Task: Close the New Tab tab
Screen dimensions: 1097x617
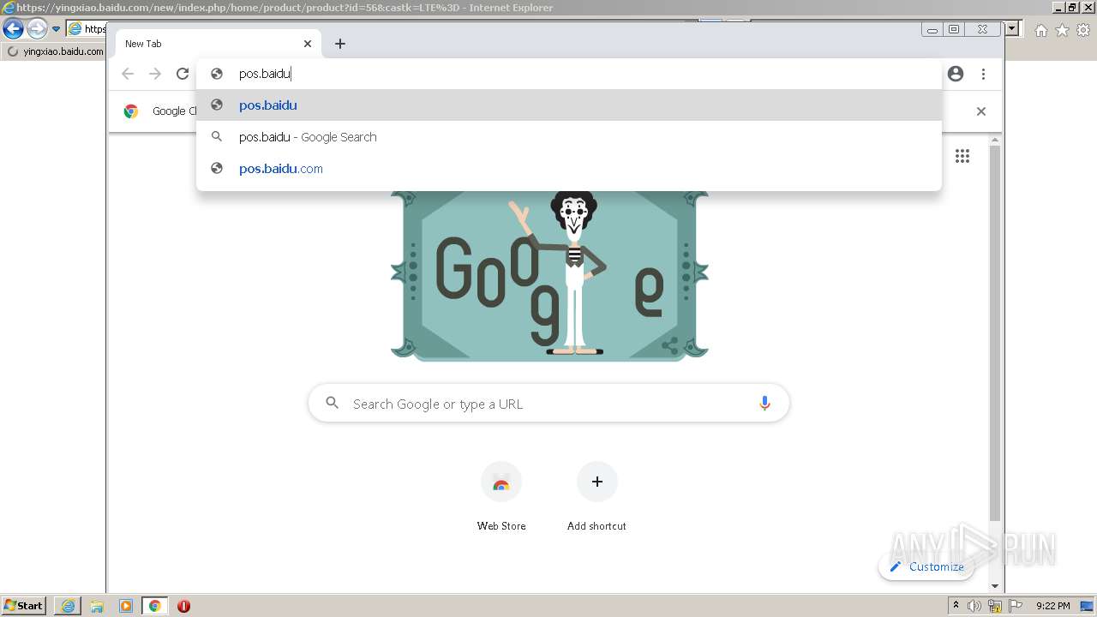Action: point(308,44)
